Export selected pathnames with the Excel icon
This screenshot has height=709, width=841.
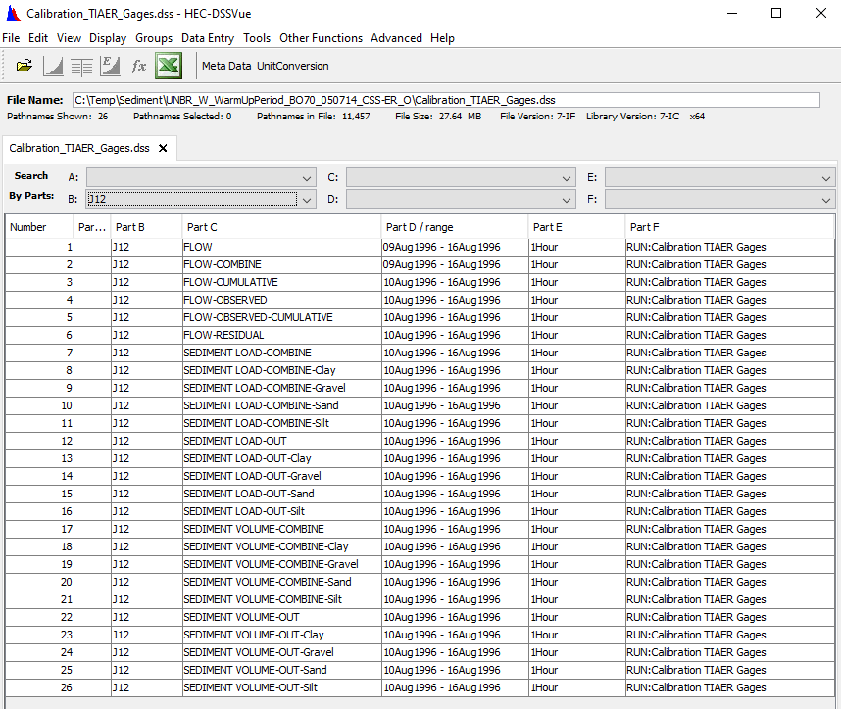(168, 66)
